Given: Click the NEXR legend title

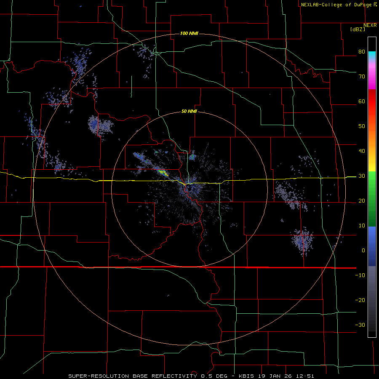Looking at the screenshot, I should (x=370, y=25).
